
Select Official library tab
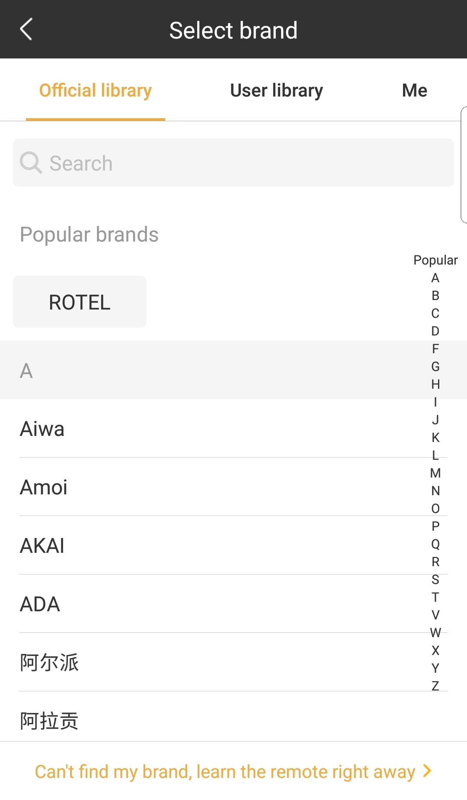[x=96, y=90]
